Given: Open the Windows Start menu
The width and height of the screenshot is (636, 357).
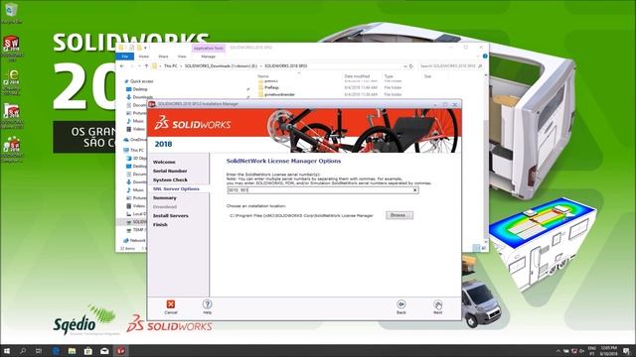Looking at the screenshot, I should click(x=7, y=350).
